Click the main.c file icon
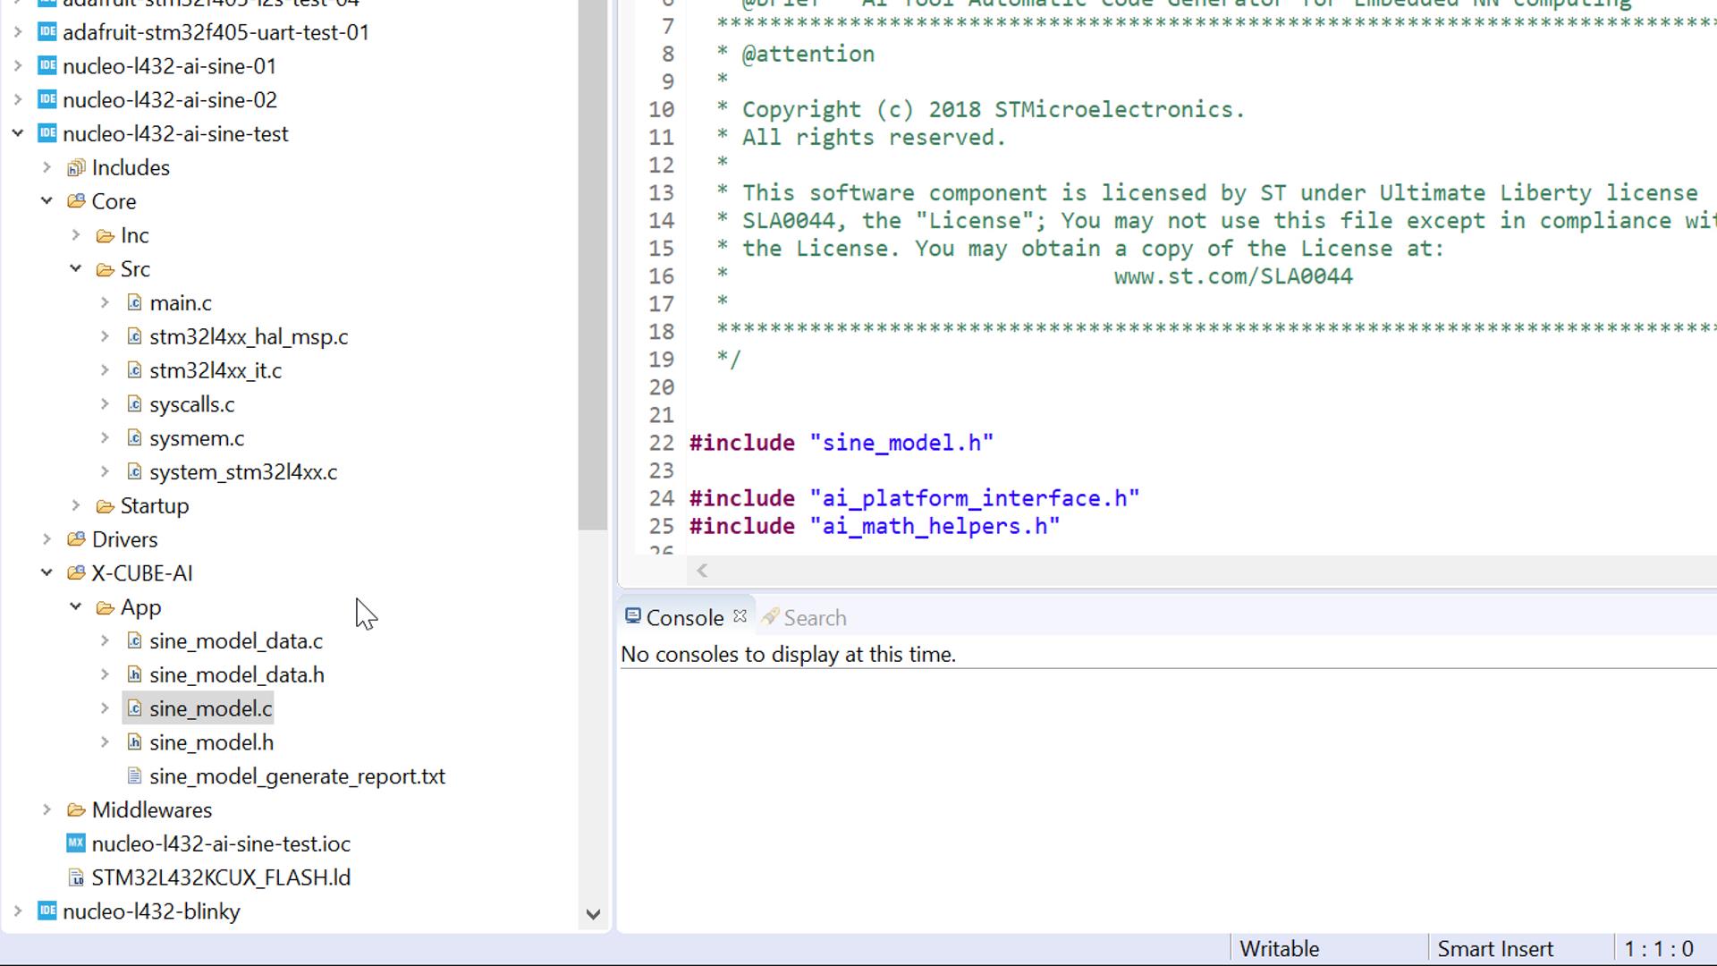Viewport: 1717px width, 966px height. (x=134, y=303)
